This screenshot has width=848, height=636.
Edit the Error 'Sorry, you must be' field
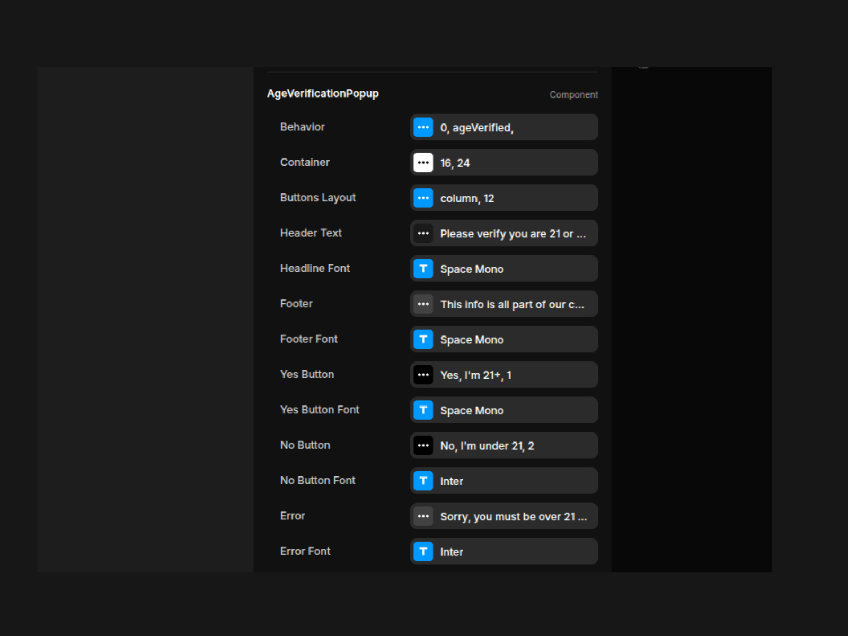513,516
